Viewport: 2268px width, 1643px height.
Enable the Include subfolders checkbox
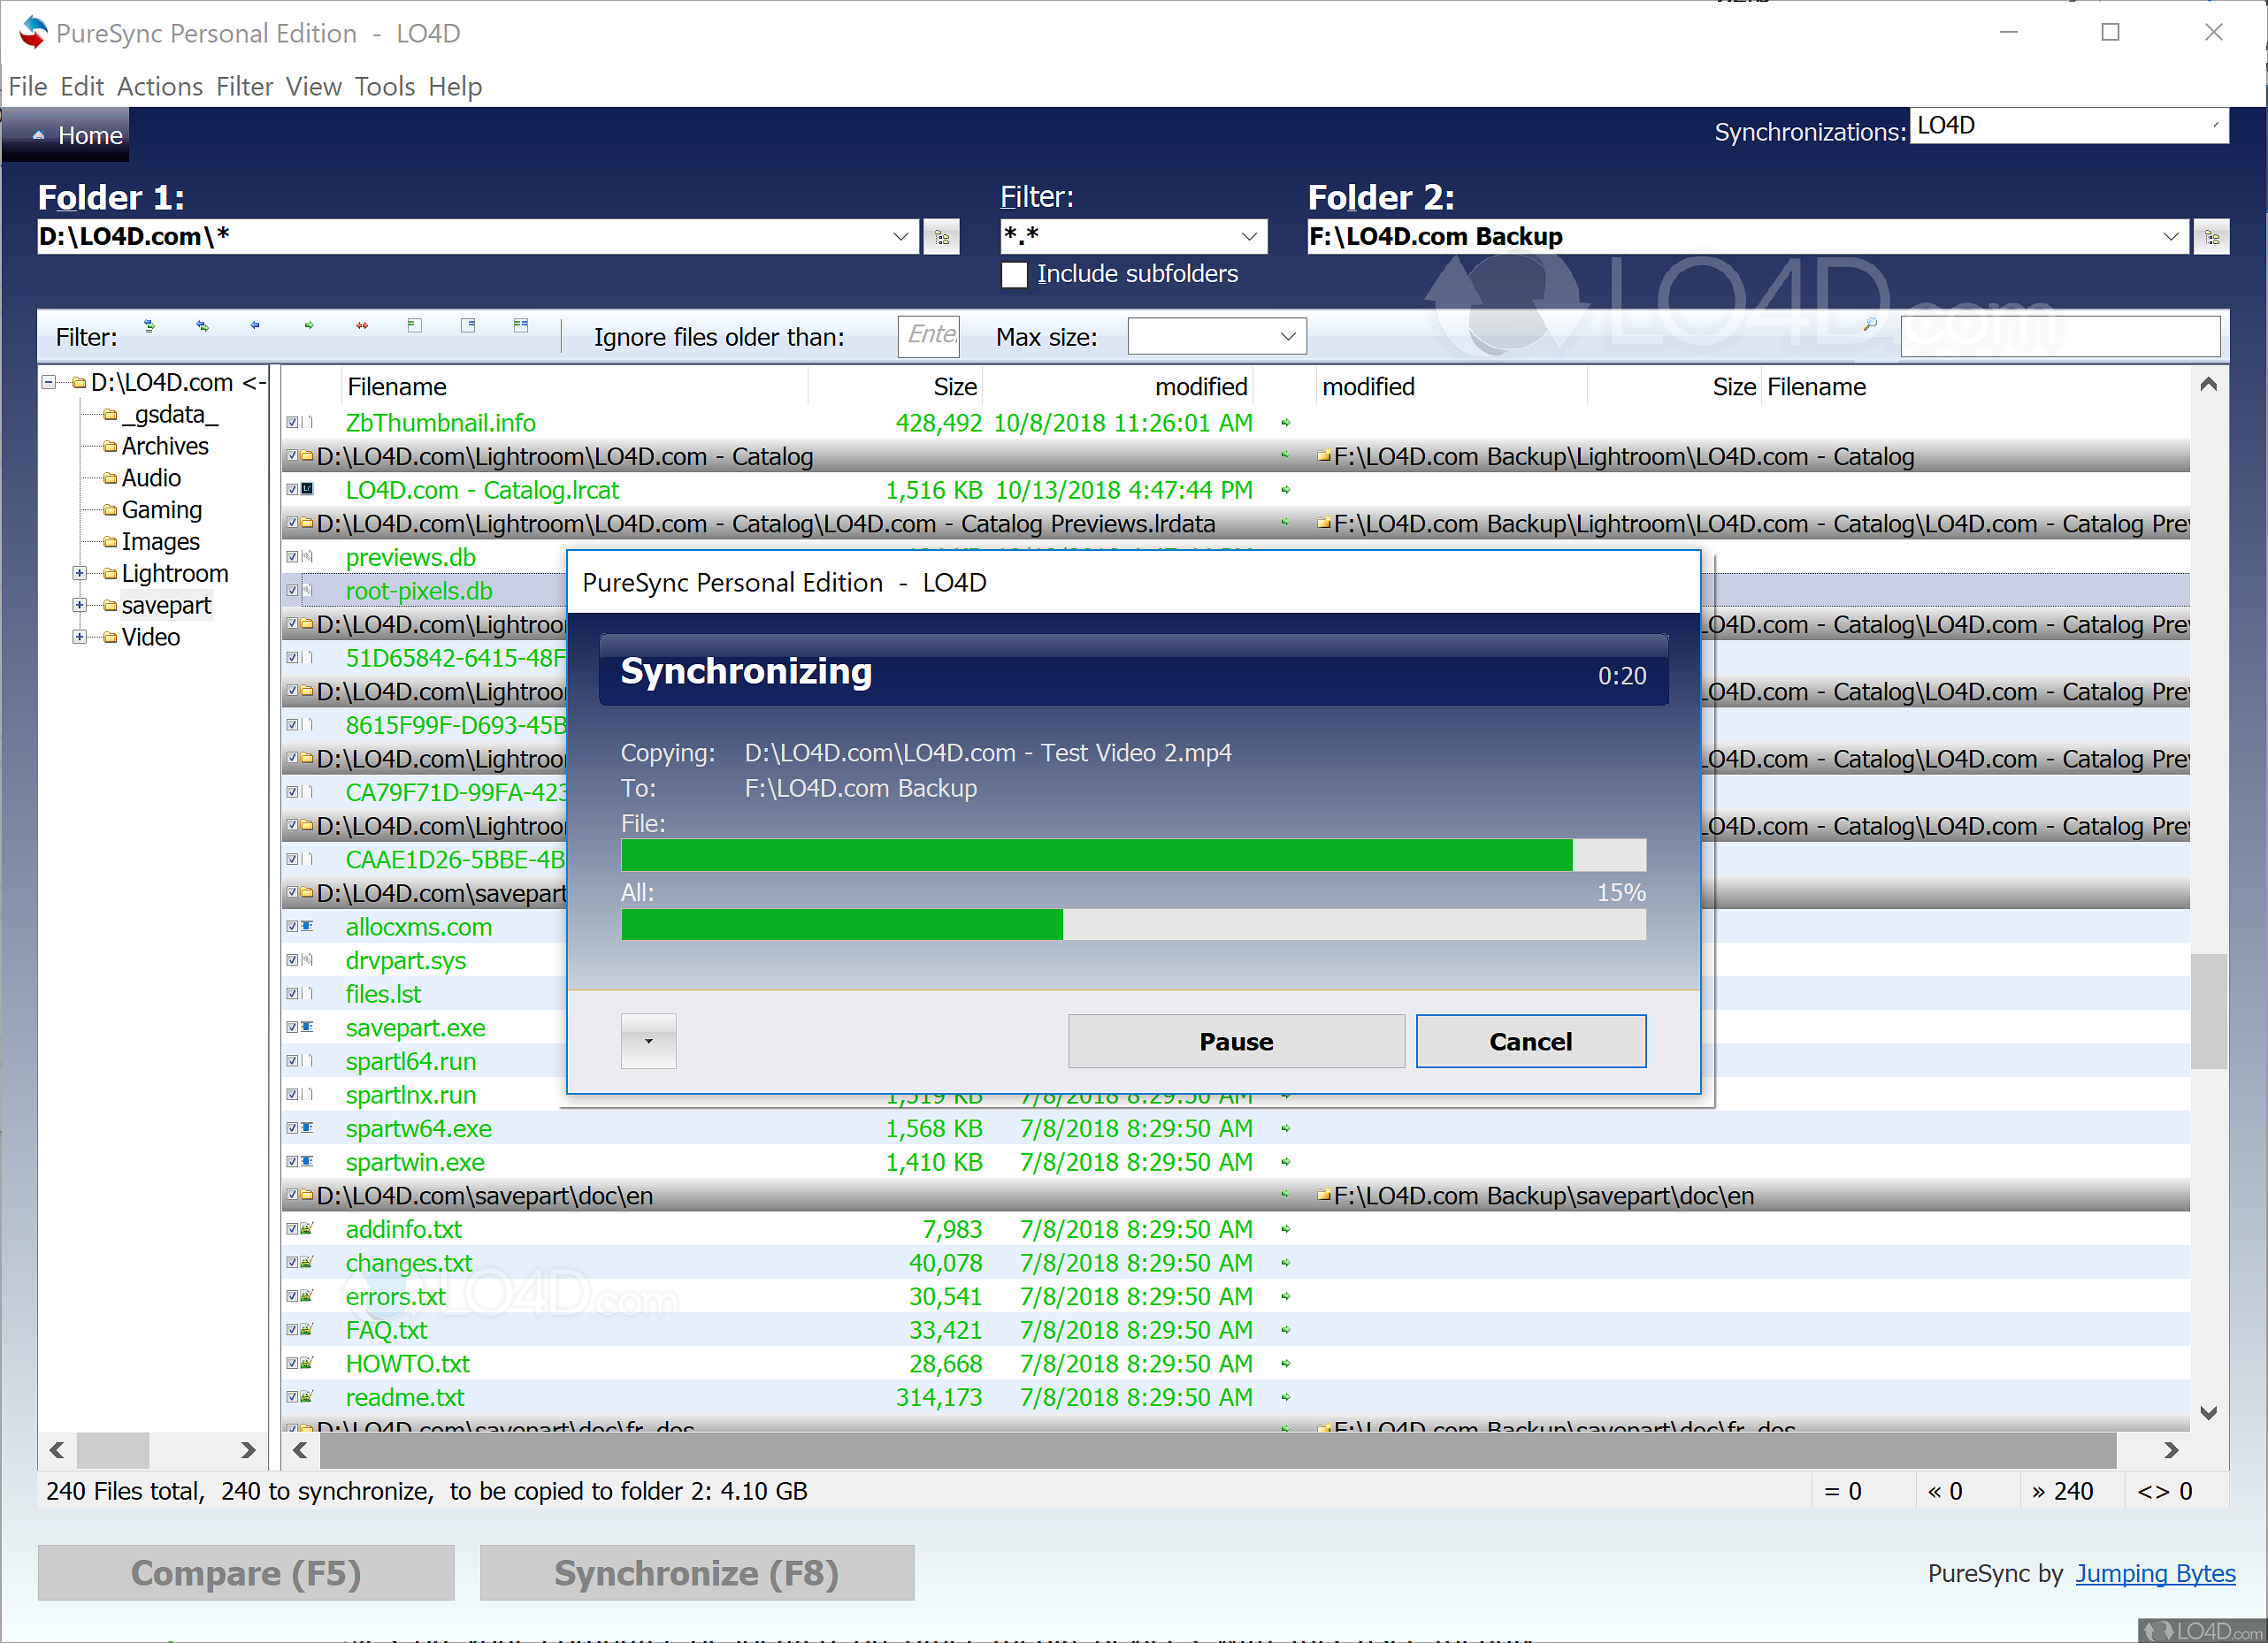point(1014,275)
